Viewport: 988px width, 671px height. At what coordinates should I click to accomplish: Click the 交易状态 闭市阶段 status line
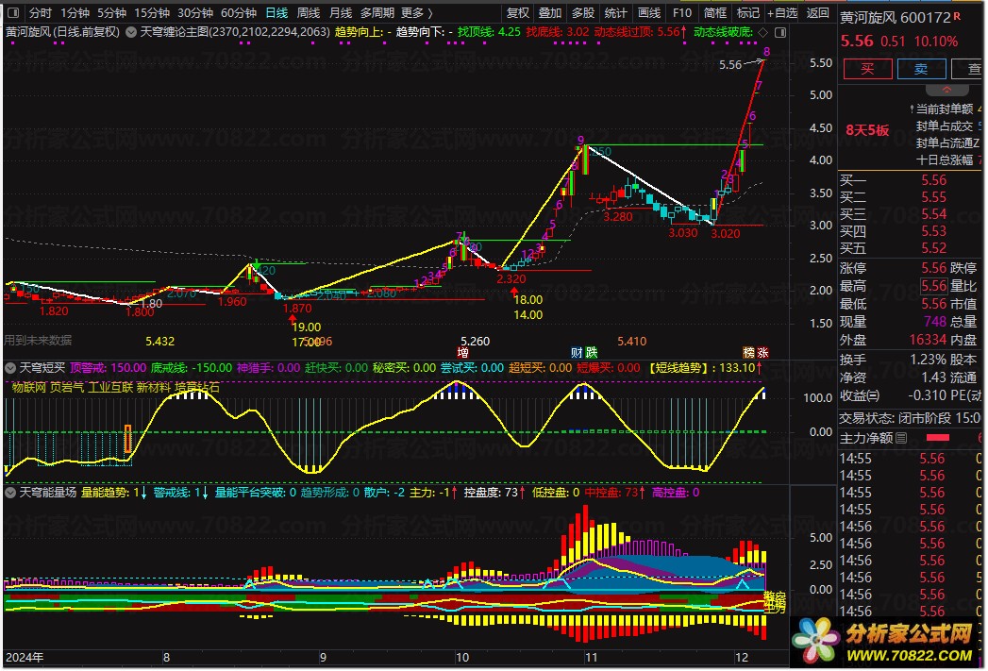910,418
